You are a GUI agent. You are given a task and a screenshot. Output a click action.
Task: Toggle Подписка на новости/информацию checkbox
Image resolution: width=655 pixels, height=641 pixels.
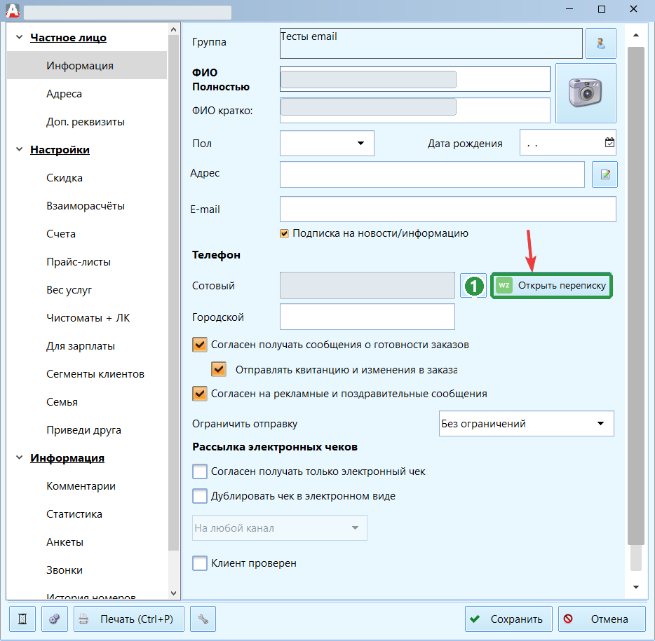click(x=284, y=233)
